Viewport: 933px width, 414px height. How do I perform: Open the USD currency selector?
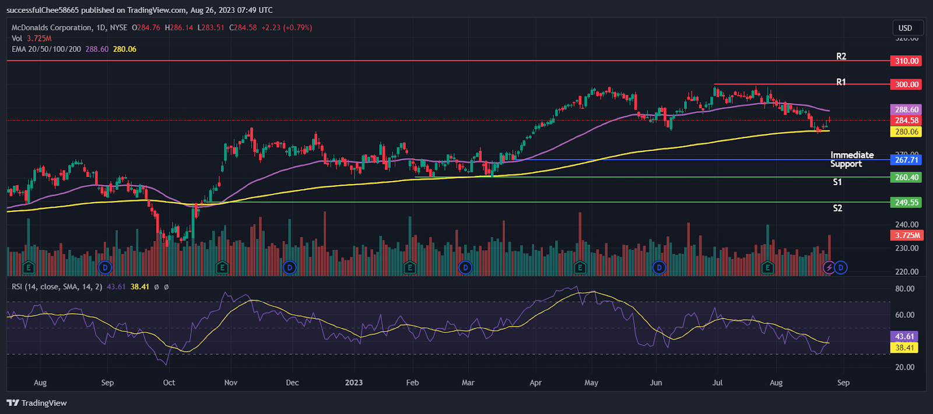click(x=908, y=28)
